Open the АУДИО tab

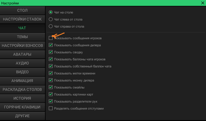(23, 63)
